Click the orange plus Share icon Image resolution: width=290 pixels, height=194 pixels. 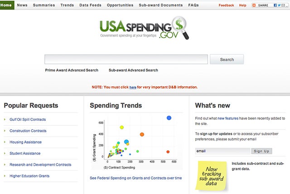pyautogui.click(x=255, y=5)
